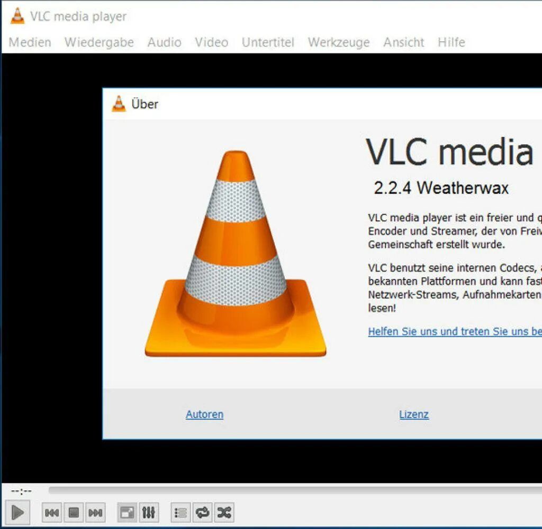542x529 pixels.
Task: Jump to previous track button
Action: pos(52,513)
